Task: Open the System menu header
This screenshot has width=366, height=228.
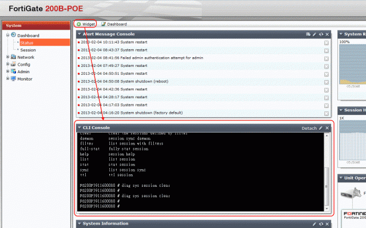Action: pos(36,25)
